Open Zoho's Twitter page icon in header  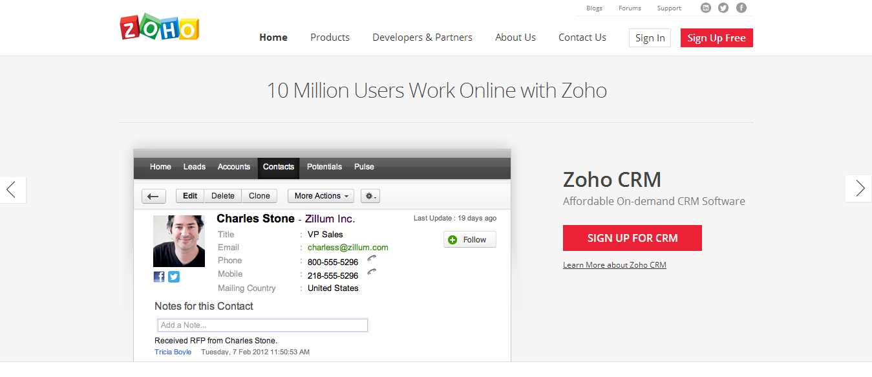pyautogui.click(x=723, y=8)
